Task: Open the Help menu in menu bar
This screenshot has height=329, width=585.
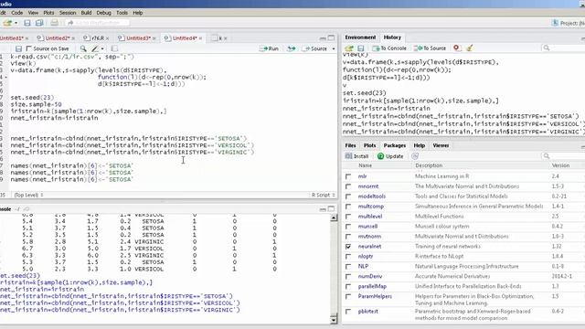Action: 138,13
